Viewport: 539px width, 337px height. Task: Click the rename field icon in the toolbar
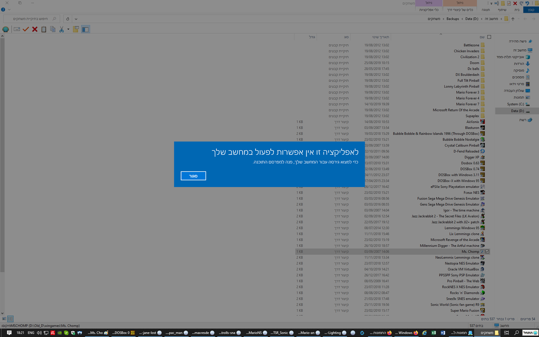pos(17,29)
